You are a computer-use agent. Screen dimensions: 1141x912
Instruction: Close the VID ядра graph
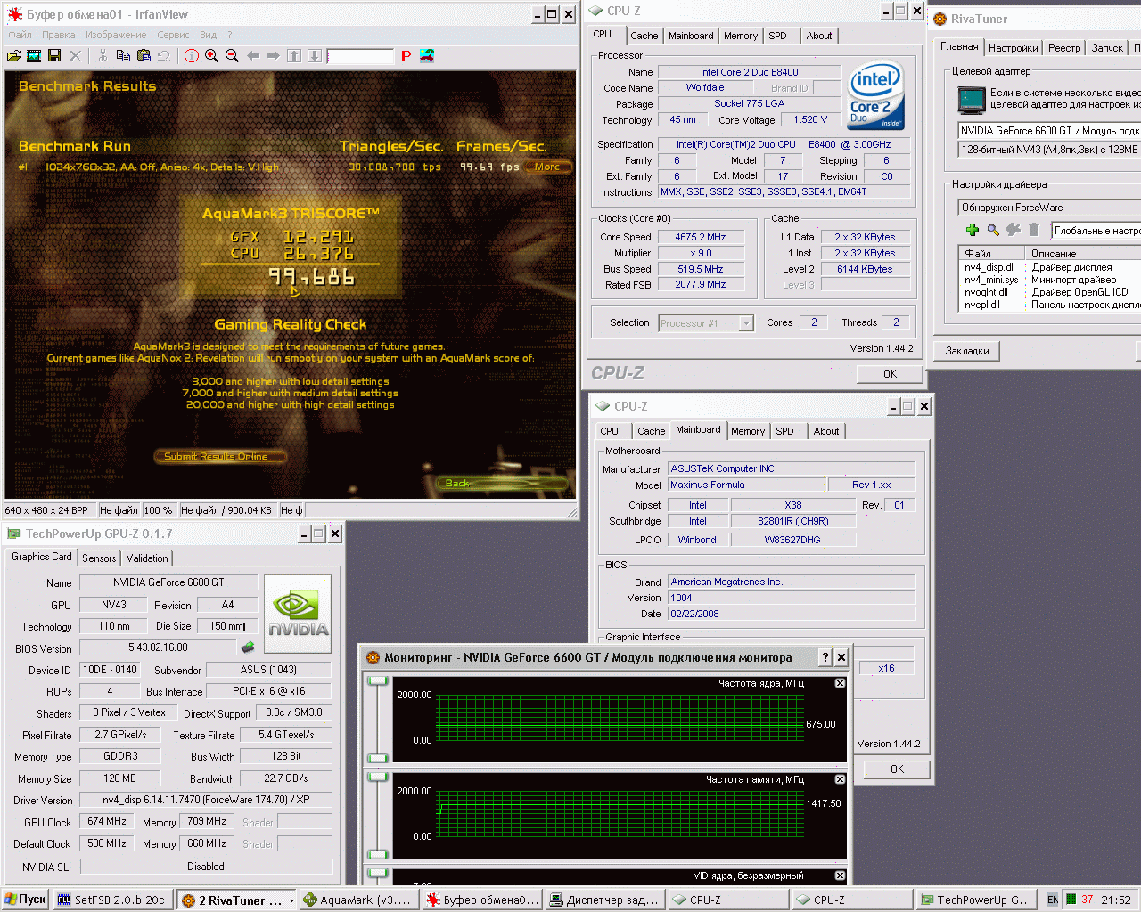coord(840,875)
